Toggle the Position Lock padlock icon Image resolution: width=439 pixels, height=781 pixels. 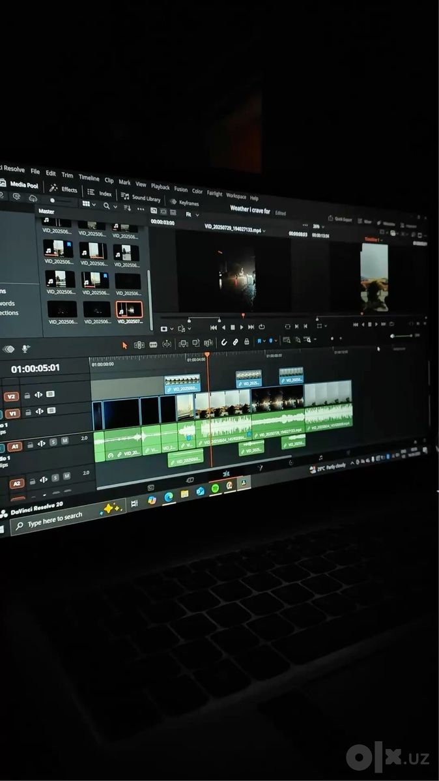click(x=247, y=341)
